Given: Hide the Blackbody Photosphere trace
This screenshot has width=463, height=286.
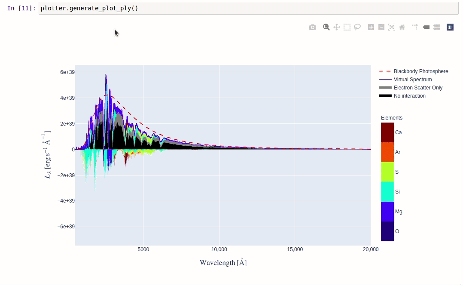Looking at the screenshot, I should tap(421, 71).
